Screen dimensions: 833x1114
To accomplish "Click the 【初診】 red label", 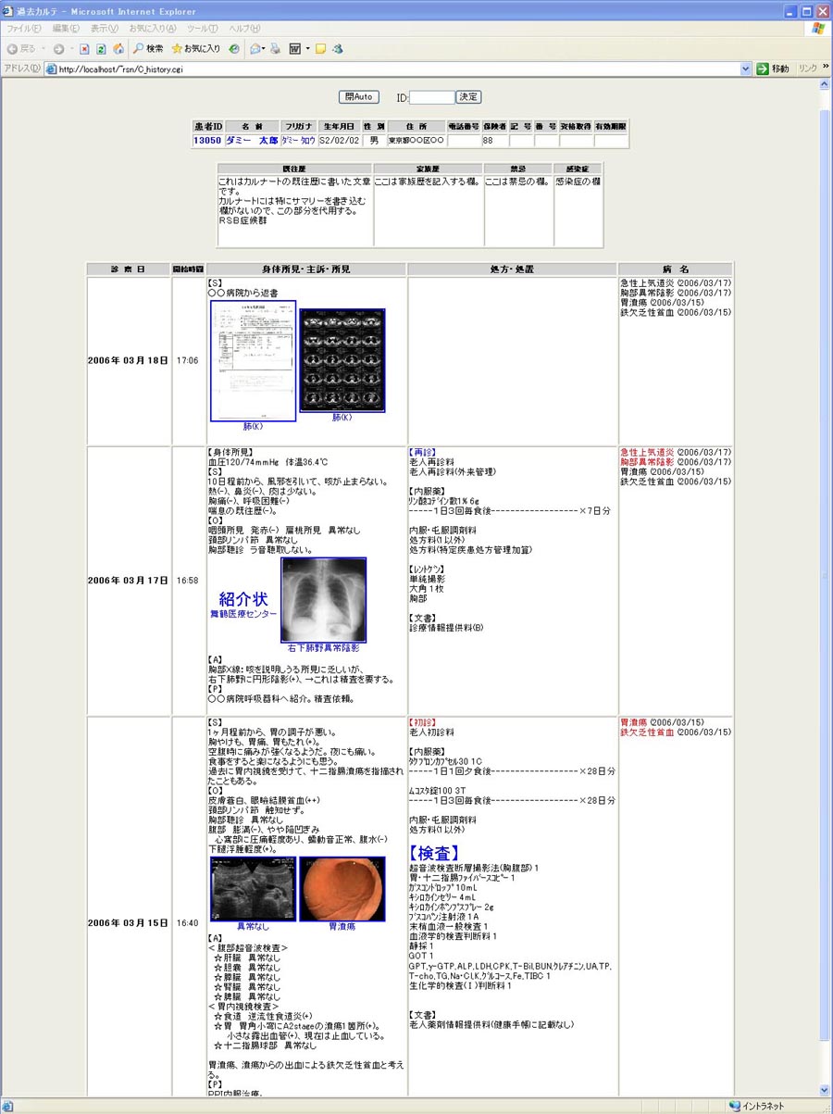I will [x=422, y=721].
